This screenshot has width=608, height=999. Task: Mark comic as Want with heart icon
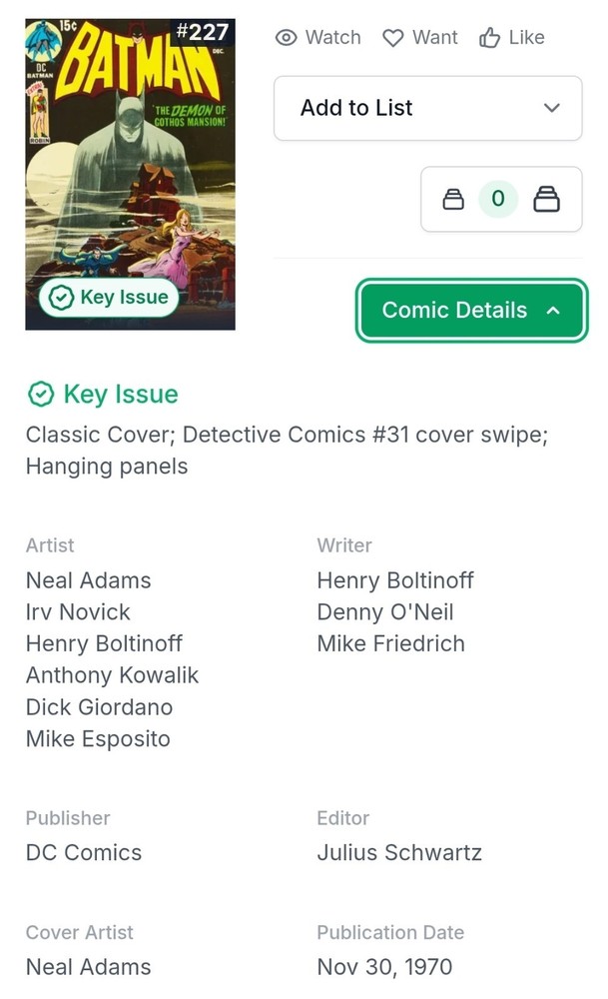click(419, 38)
